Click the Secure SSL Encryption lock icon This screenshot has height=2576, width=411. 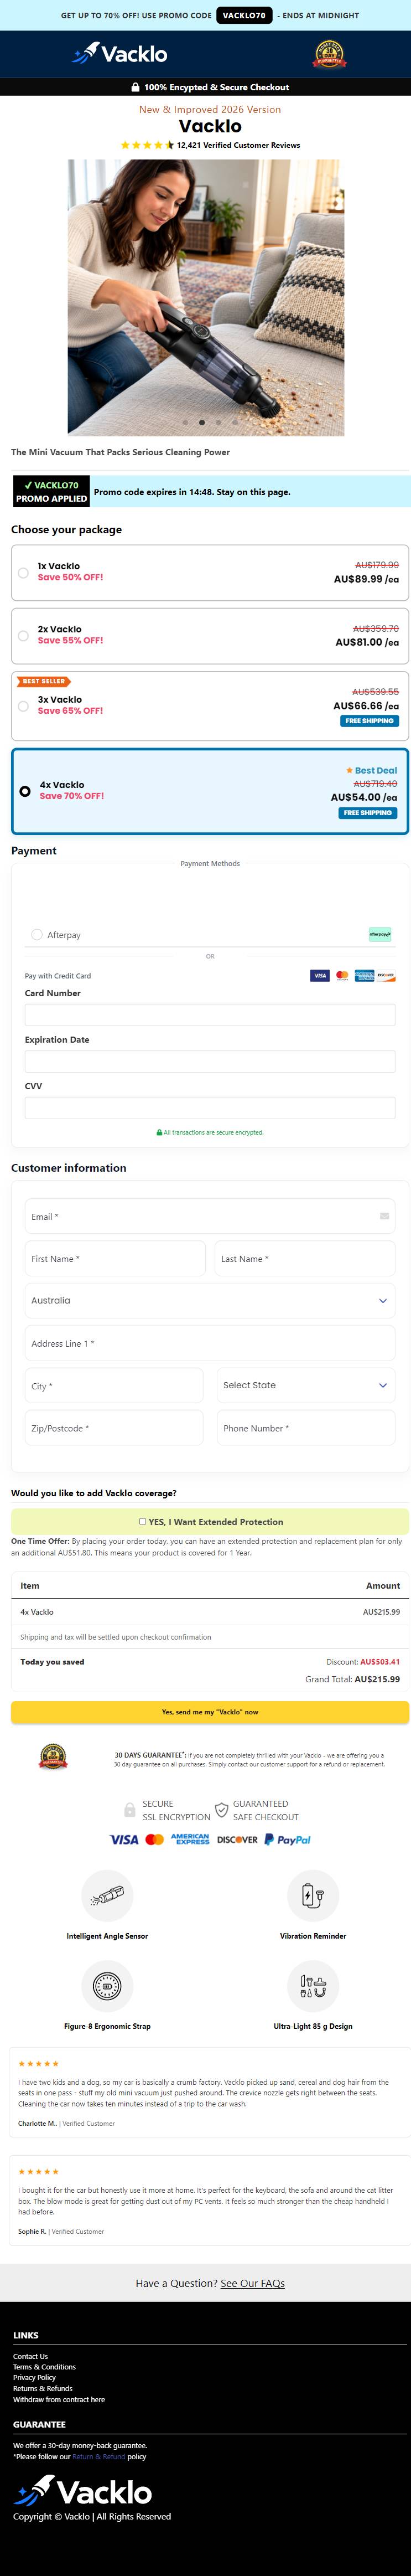(130, 1810)
